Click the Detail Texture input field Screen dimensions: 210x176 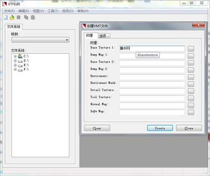152,91
